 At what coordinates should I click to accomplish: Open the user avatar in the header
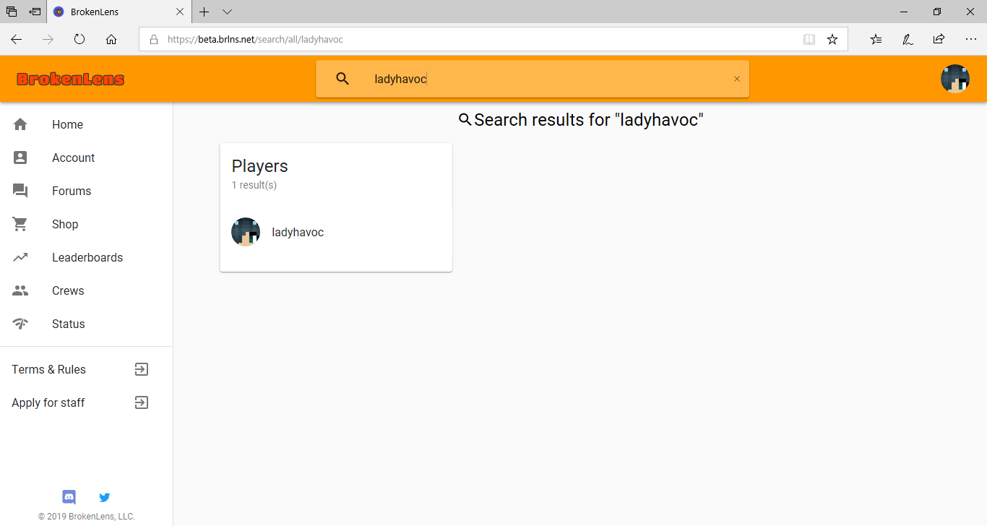(954, 79)
